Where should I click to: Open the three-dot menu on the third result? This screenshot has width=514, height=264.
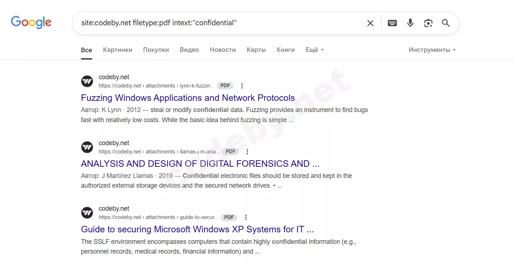246,217
